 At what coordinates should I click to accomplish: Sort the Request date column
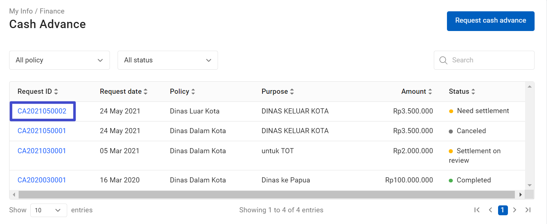[145, 91]
